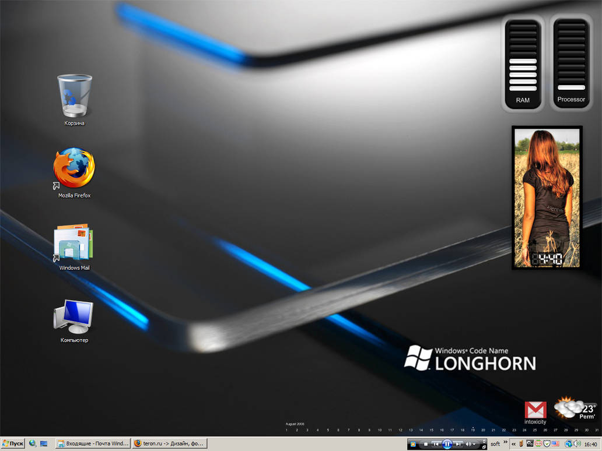
Task: Click the media player library icon
Action: (413, 444)
